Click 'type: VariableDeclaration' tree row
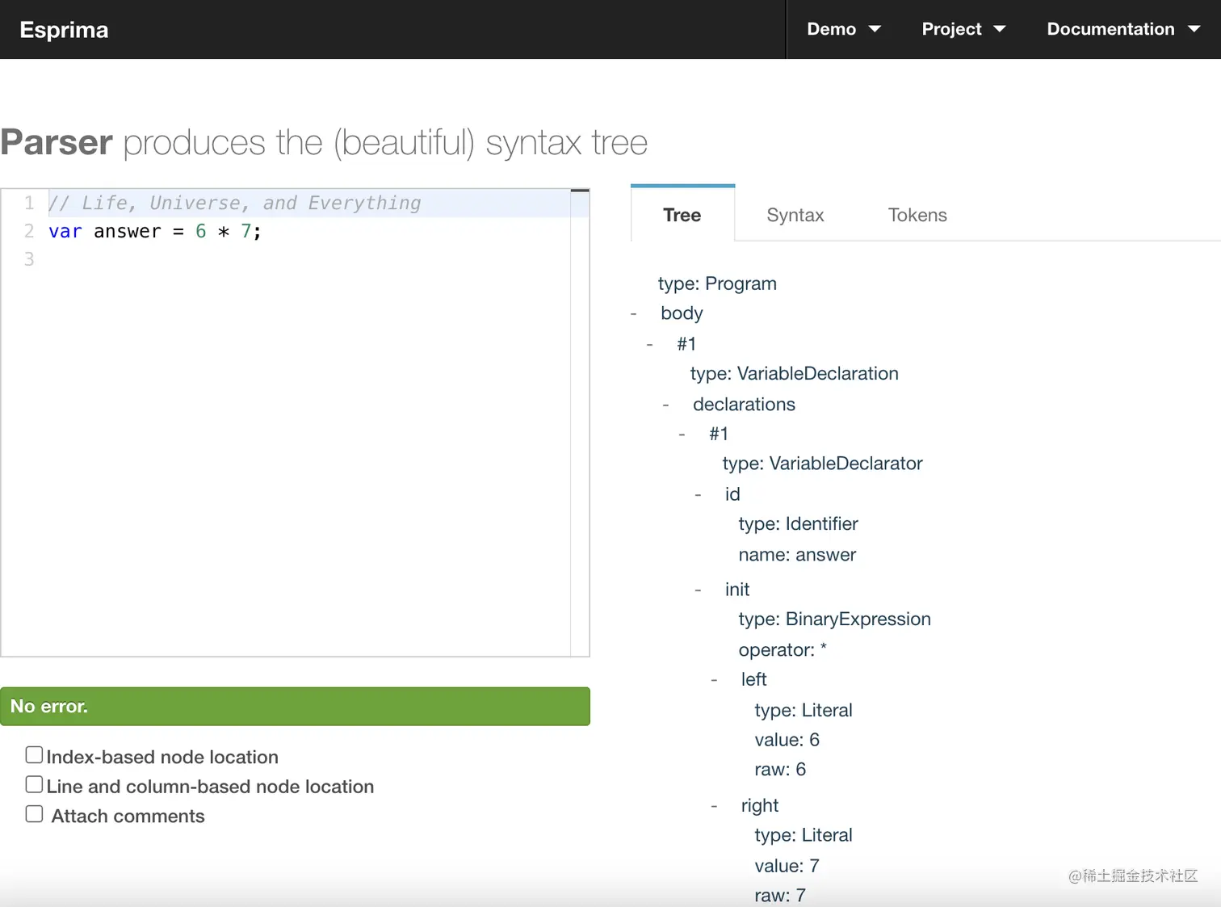The height and width of the screenshot is (907, 1221). tap(794, 373)
